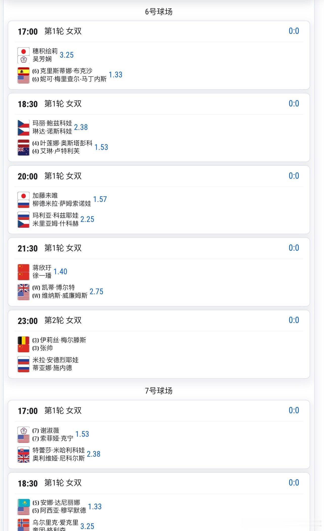Click UK flag beside 凯蒂·博尔特

pyautogui.click(x=23, y=288)
